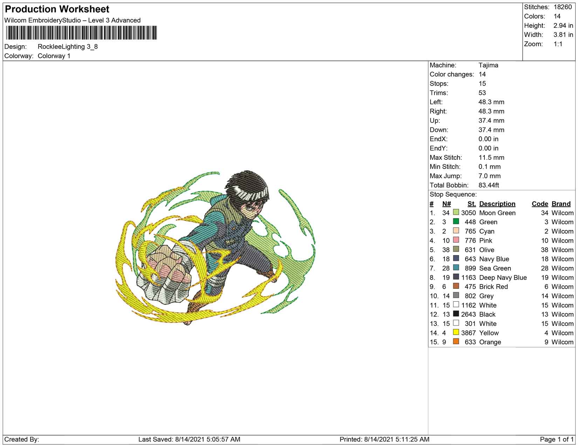This screenshot has height=445, width=578.
Task: Click the Page 1 of 1 footer text
Action: pos(557,439)
